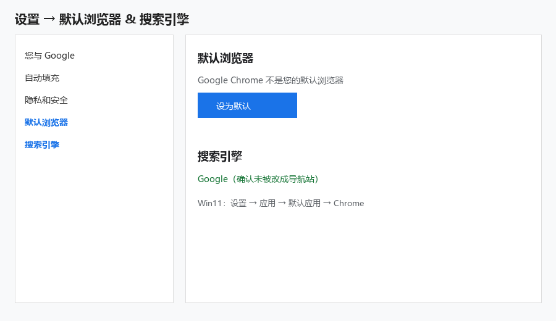
Task: Go to 隐私和安全 settings
Action: (x=46, y=100)
